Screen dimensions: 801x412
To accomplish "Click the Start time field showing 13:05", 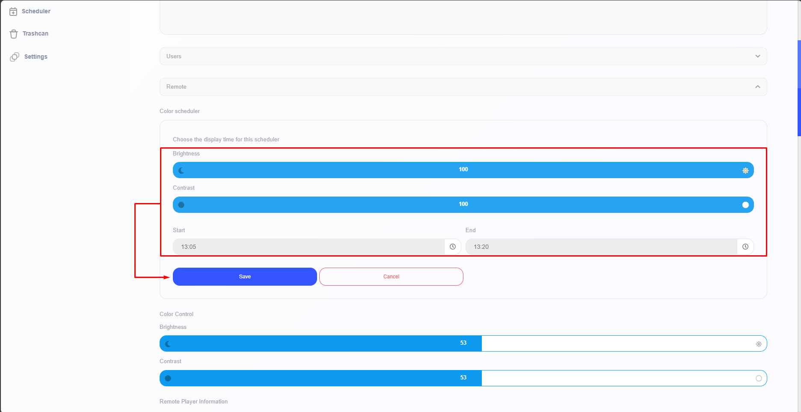I will point(308,247).
